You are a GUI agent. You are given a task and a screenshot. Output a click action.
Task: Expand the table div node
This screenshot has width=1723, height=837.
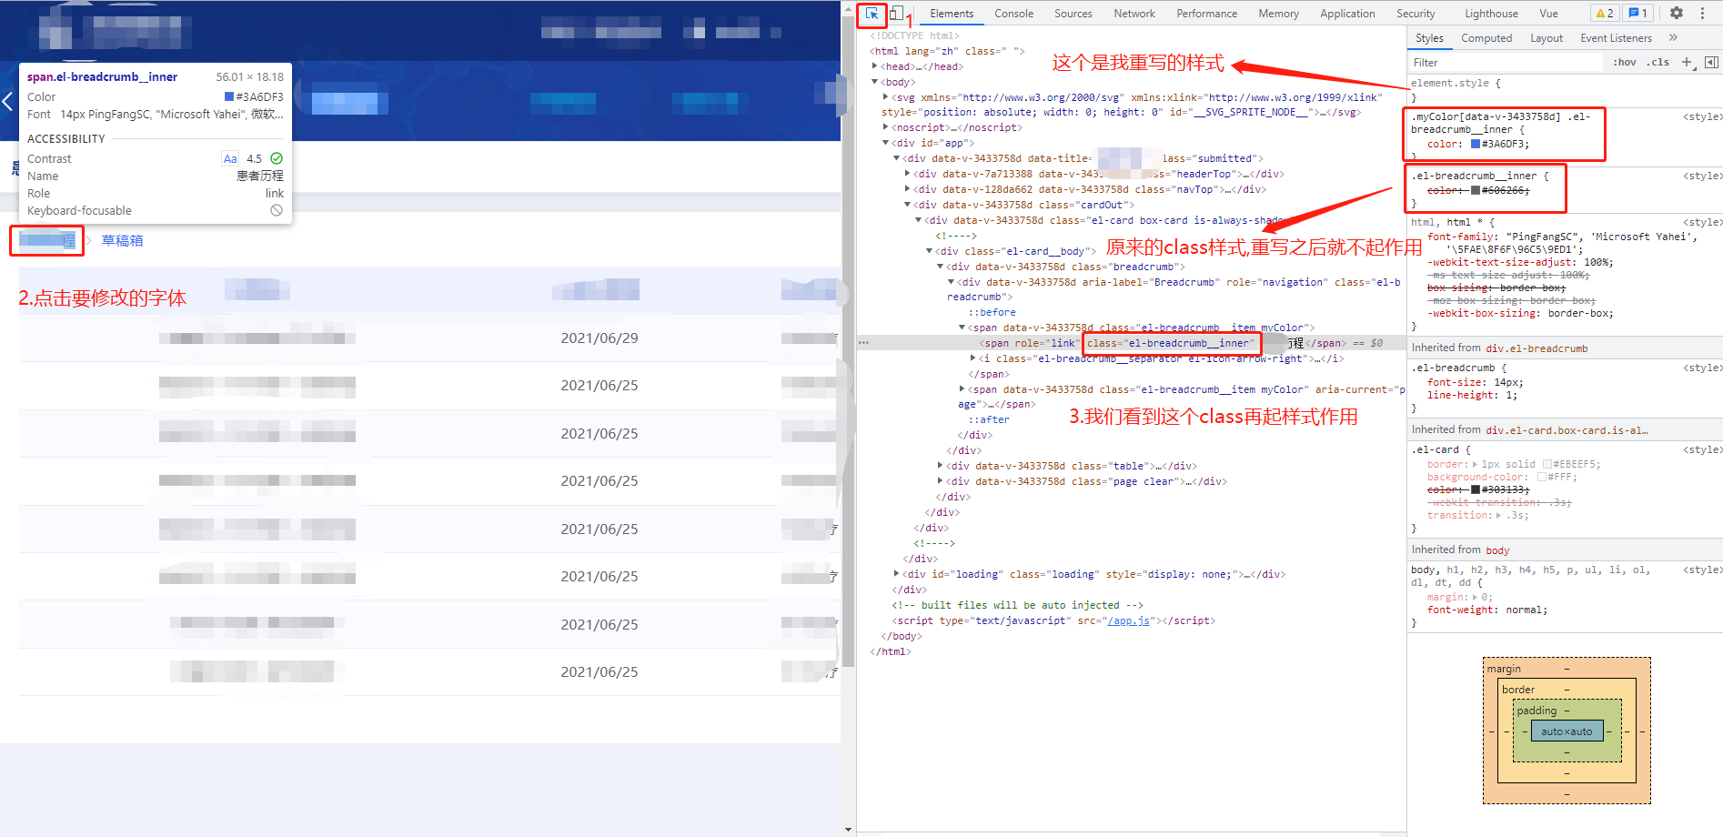pos(941,466)
